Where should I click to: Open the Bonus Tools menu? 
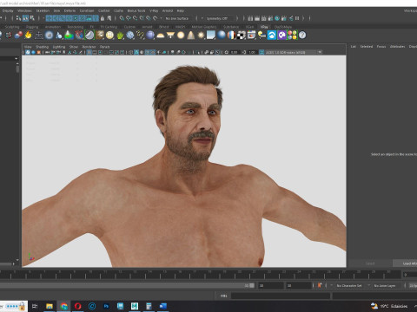pos(136,10)
